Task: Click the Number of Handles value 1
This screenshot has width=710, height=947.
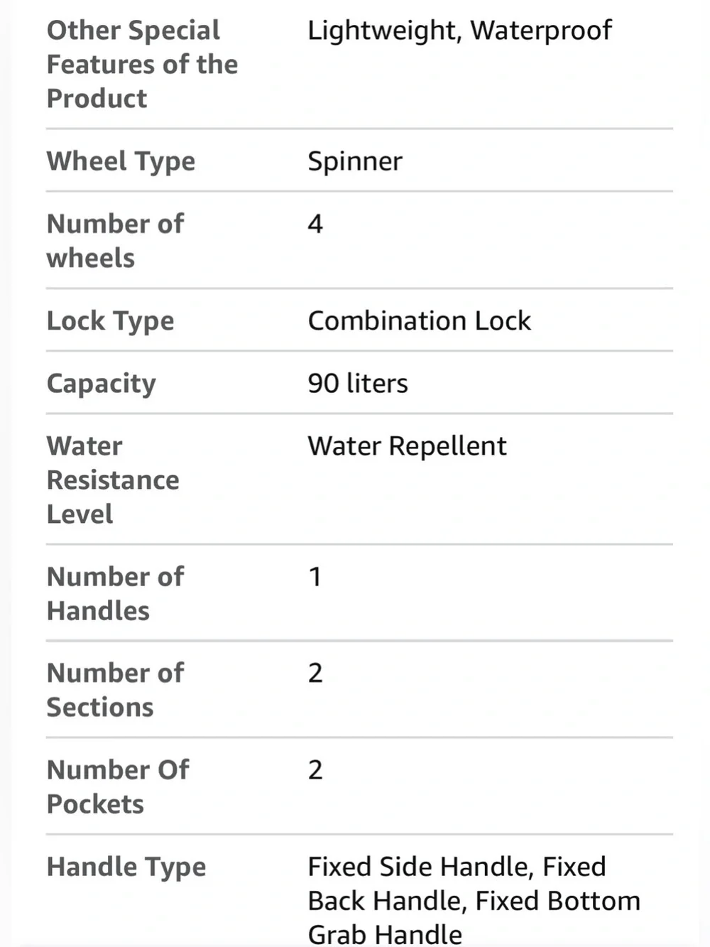Action: pyautogui.click(x=315, y=576)
